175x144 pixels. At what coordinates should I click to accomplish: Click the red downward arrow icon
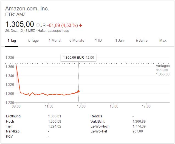click(81, 26)
